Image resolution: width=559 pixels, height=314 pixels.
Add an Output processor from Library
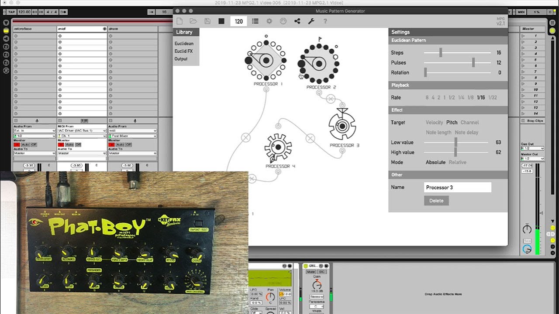(x=181, y=59)
